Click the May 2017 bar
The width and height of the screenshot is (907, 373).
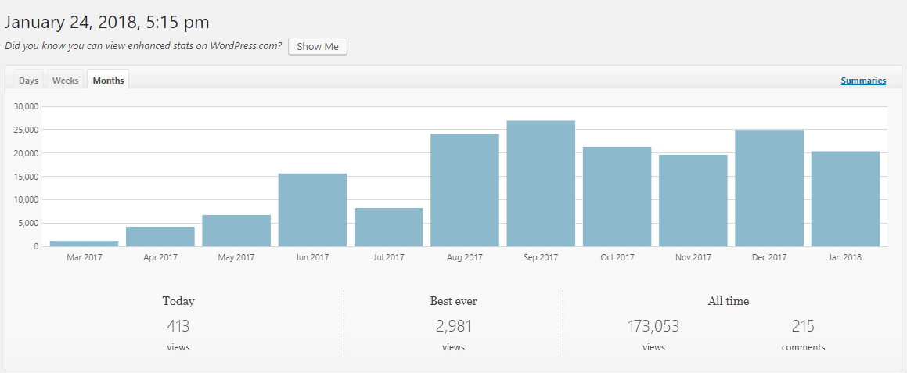pos(236,231)
